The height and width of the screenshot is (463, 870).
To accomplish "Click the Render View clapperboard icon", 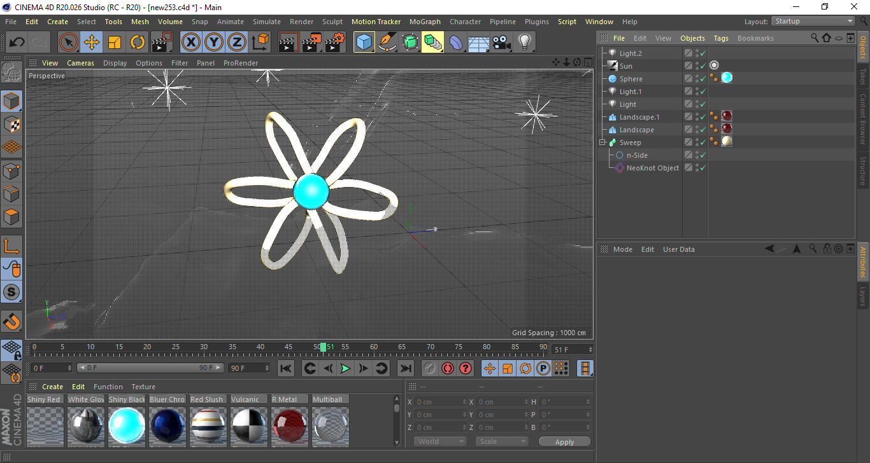I will tap(289, 43).
